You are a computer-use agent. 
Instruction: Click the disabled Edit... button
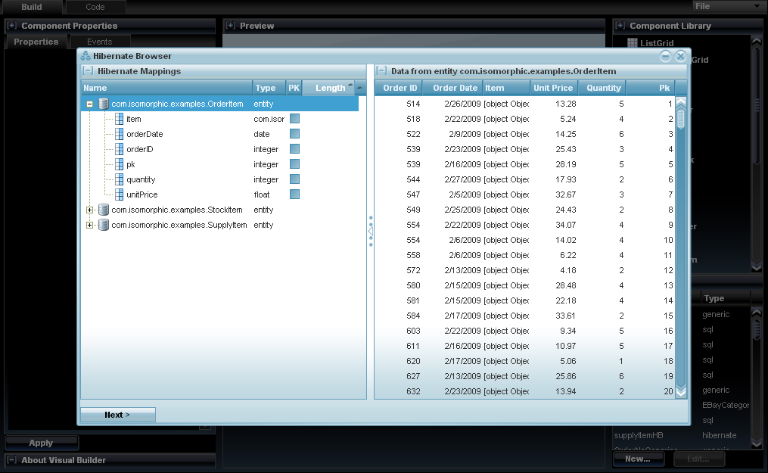698,459
